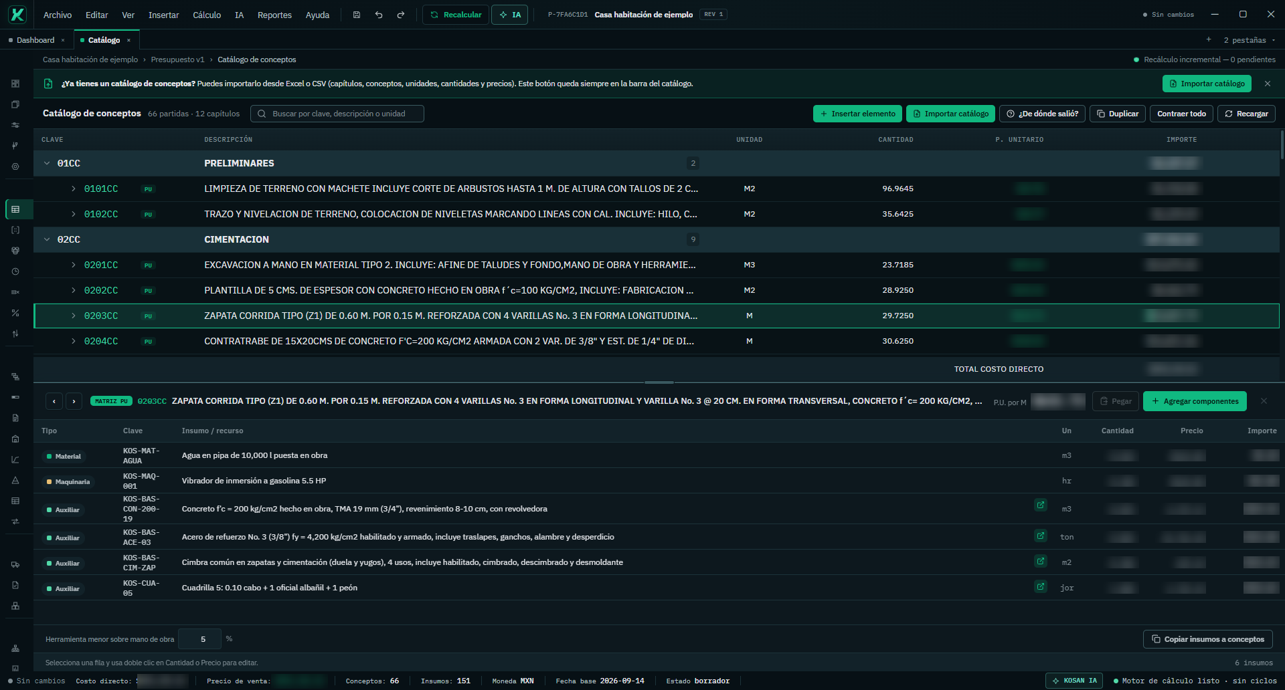Click the Recalcular button
The image size is (1285, 690).
(455, 15)
